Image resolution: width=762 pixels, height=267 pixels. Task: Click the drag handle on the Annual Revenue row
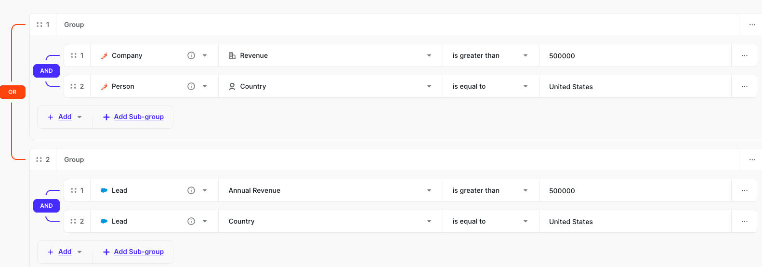point(74,190)
